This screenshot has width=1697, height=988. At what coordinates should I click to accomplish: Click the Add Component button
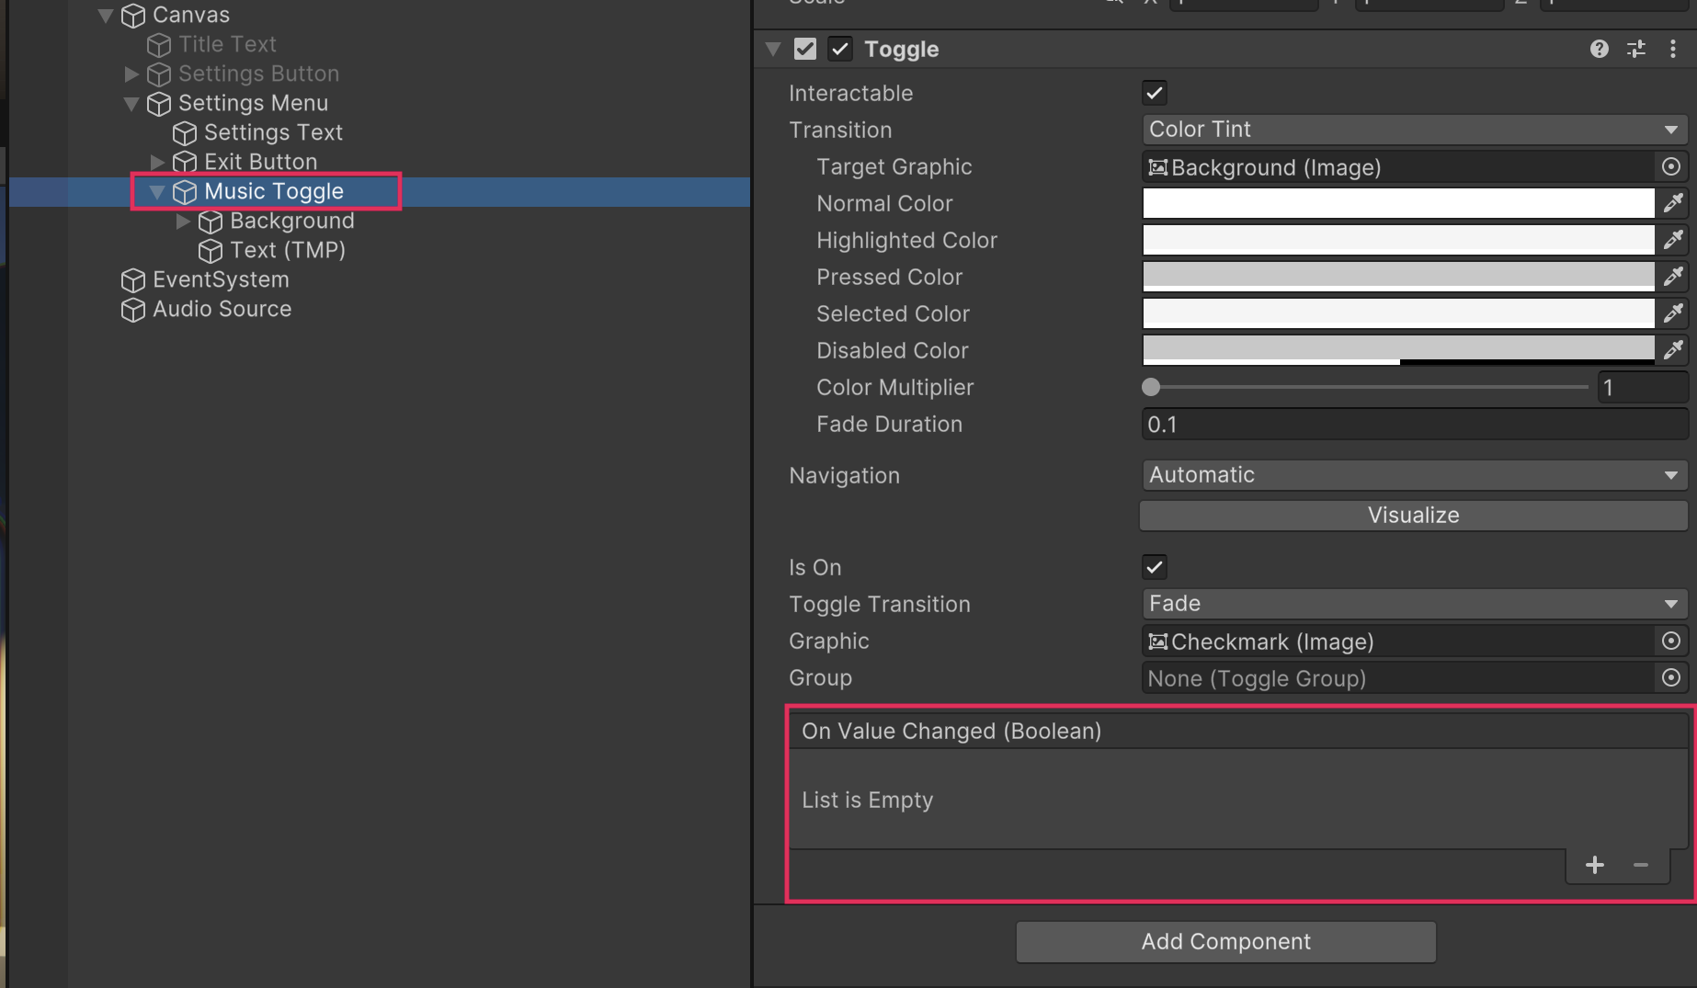click(1225, 942)
